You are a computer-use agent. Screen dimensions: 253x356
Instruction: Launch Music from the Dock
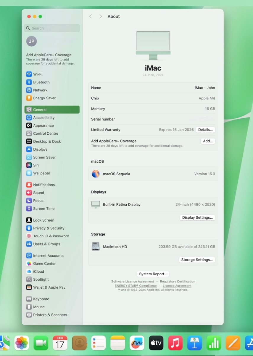(175, 343)
